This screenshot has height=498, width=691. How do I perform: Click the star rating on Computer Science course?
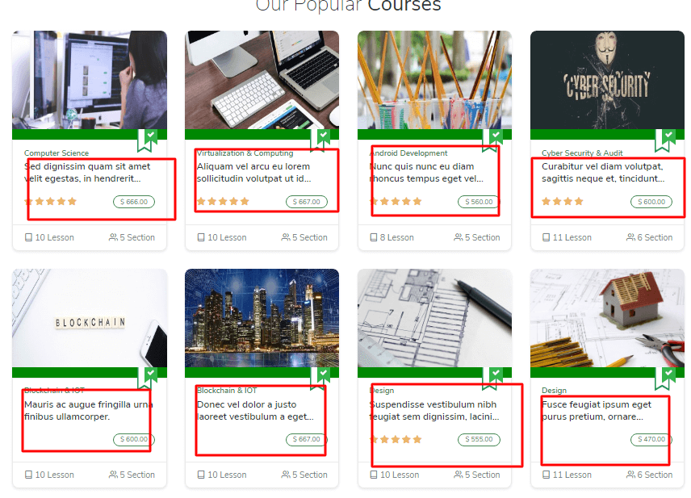coord(50,202)
